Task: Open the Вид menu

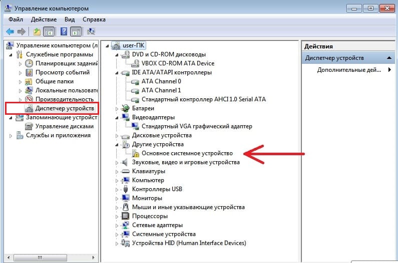Action: click(x=70, y=19)
